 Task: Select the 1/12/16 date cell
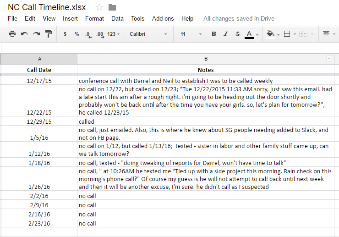pos(39,150)
